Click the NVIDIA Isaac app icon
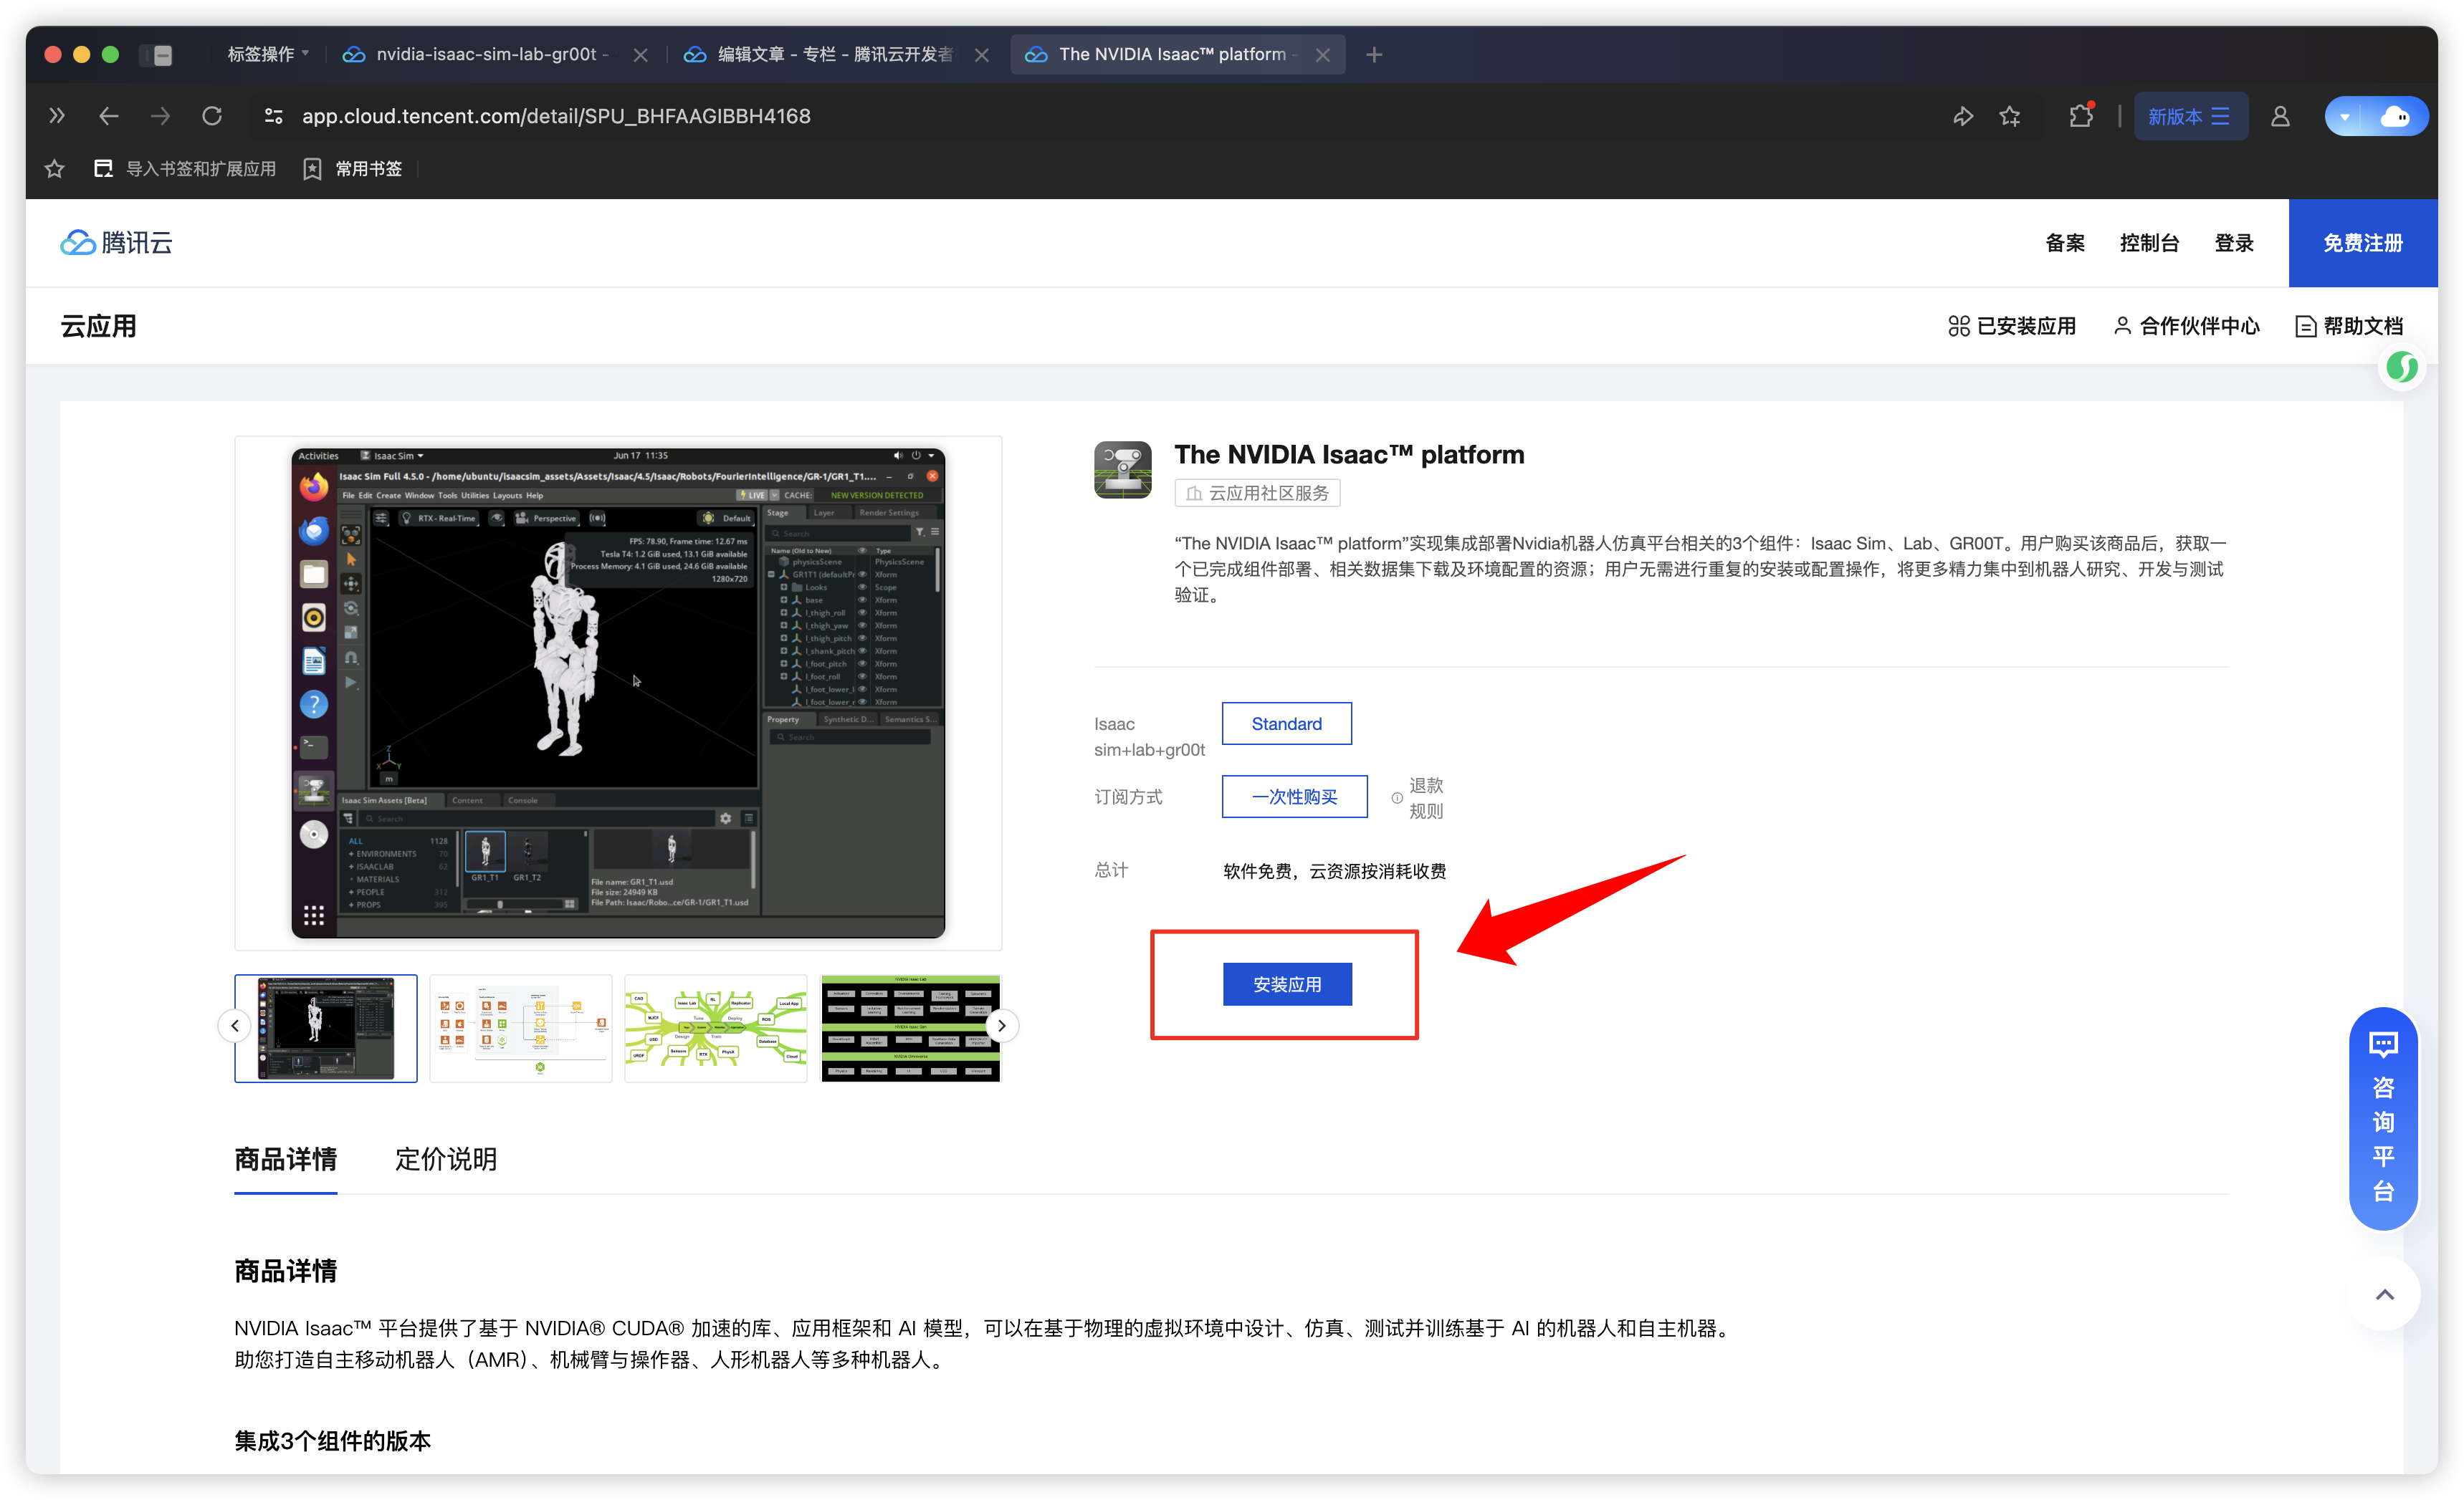 [1122, 470]
